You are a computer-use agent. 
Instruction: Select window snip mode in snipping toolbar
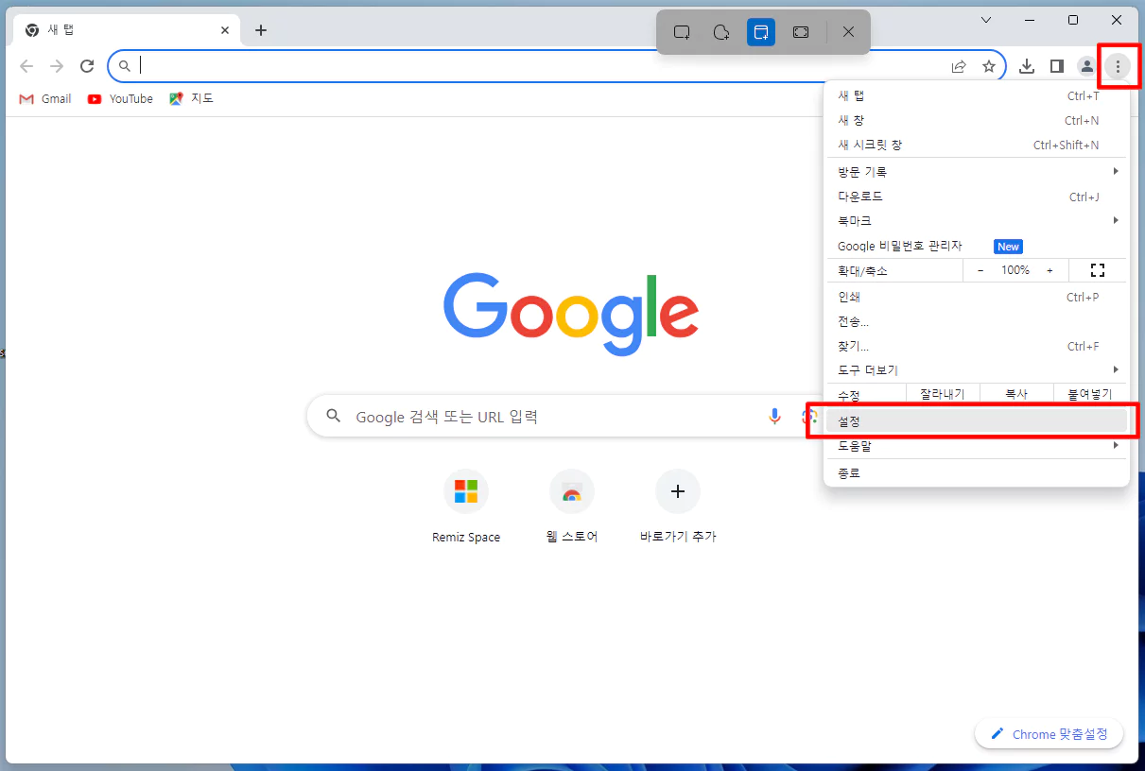(761, 32)
